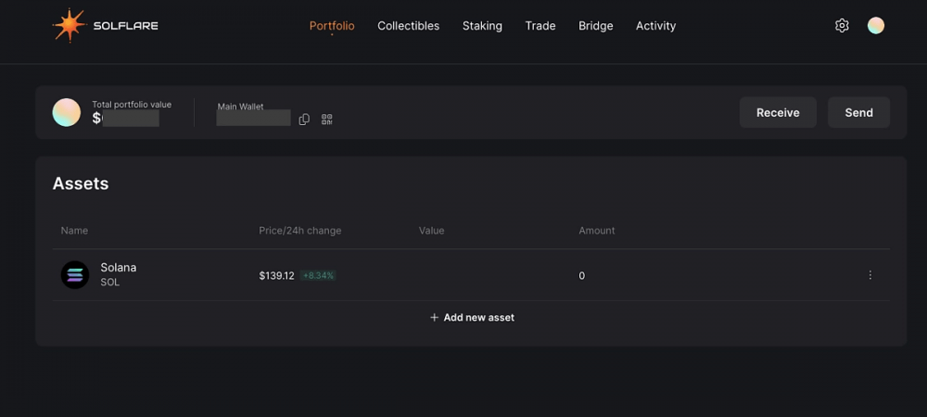927x417 pixels.
Task: Open the Collectibles tab
Action: (x=409, y=26)
